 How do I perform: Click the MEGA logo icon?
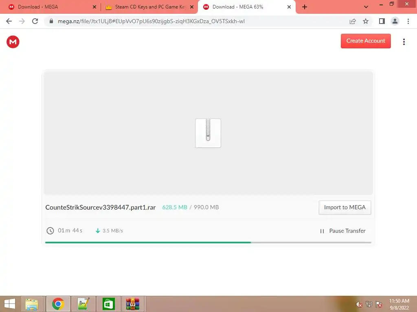tap(13, 42)
